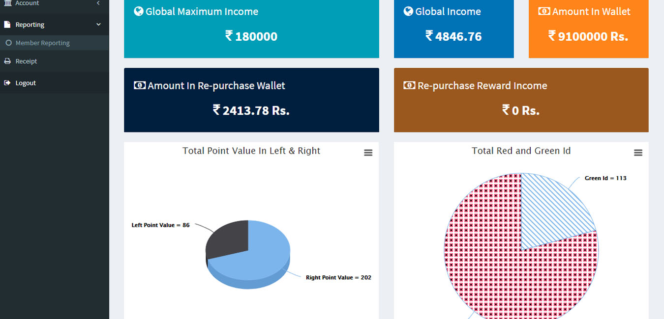Click the striped Green Id pie segment

tap(551, 211)
